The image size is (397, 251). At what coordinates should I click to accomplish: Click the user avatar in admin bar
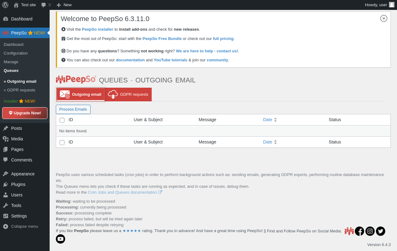(x=392, y=5)
